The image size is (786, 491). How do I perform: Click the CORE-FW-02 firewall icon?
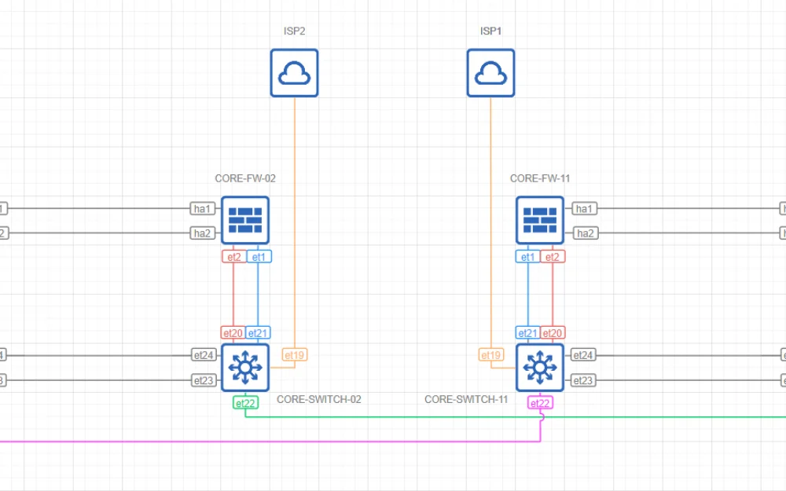click(x=244, y=221)
